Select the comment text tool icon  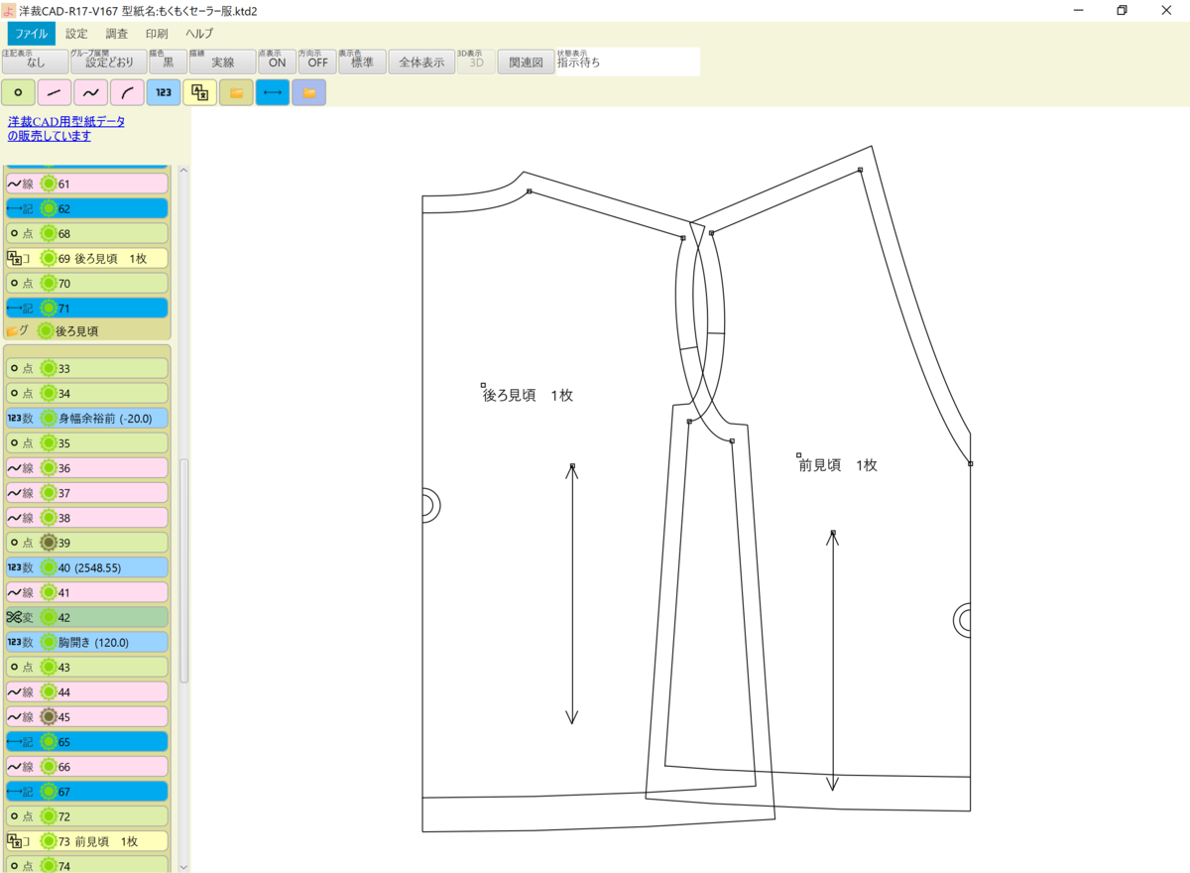pos(199,93)
